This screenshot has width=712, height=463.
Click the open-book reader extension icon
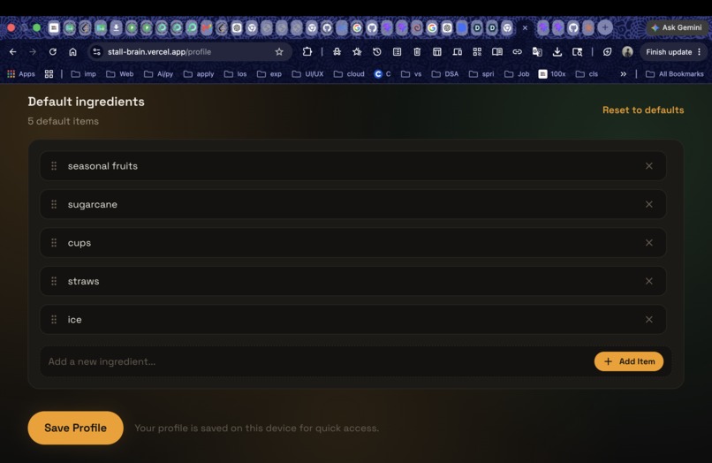[x=497, y=52]
